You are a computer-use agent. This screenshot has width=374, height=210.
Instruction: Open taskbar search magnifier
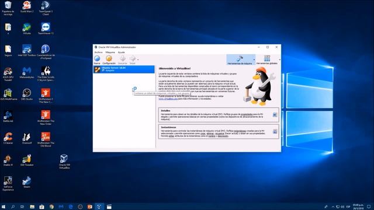pos(13,206)
